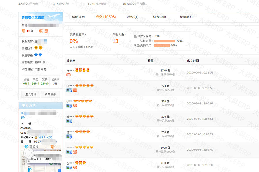The height and width of the screenshot is (172, 259).
Task: Click the 15年 诚信通 badge icon
Action: click(23, 31)
